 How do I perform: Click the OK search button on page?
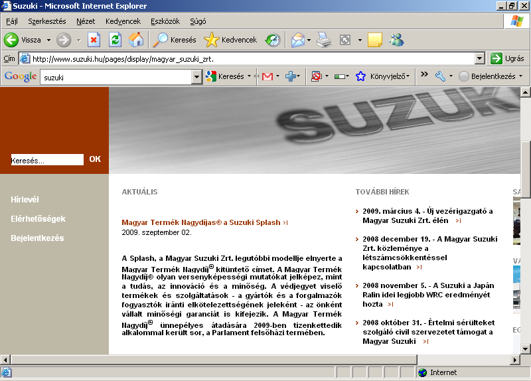tap(95, 159)
